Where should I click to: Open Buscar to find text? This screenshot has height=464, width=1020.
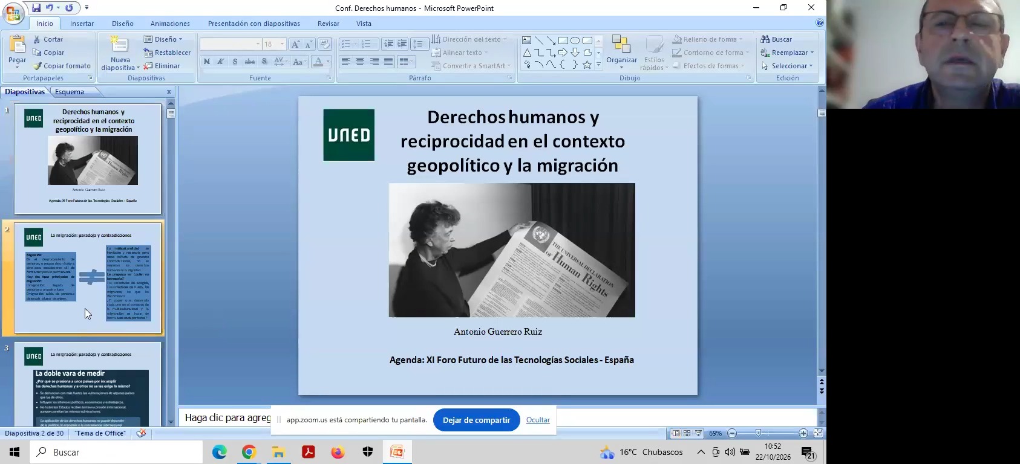click(776, 39)
